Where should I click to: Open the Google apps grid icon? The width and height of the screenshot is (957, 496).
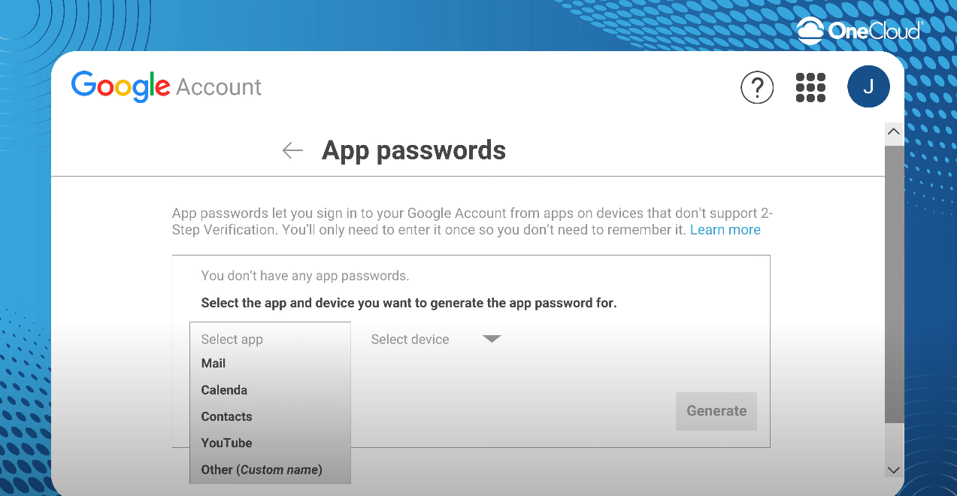coord(810,87)
